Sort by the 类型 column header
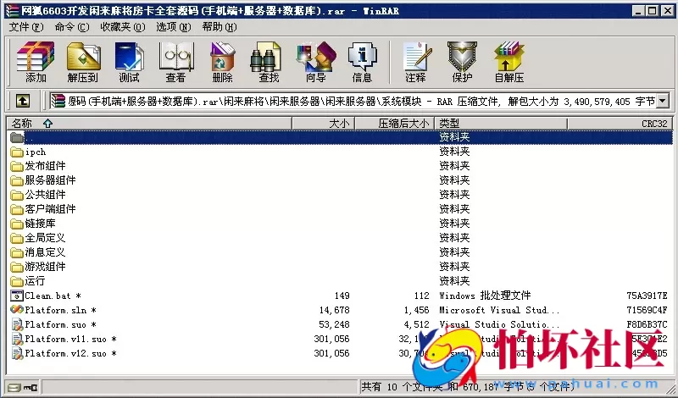This screenshot has height=398, width=678. (x=501, y=123)
